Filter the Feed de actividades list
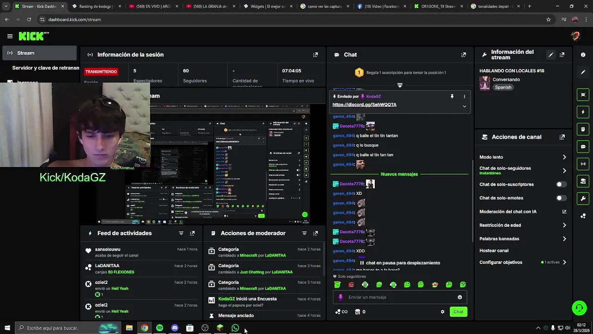Screen dimensions: 593x334 pyautogui.click(x=181, y=233)
